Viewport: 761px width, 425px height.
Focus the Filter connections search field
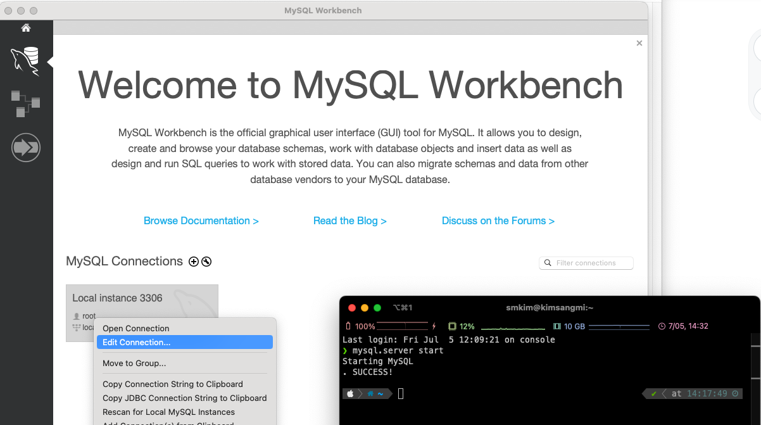click(586, 263)
